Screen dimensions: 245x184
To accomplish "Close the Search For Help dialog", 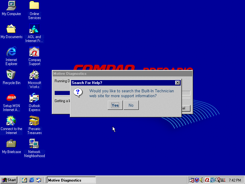I will [x=178, y=82].
